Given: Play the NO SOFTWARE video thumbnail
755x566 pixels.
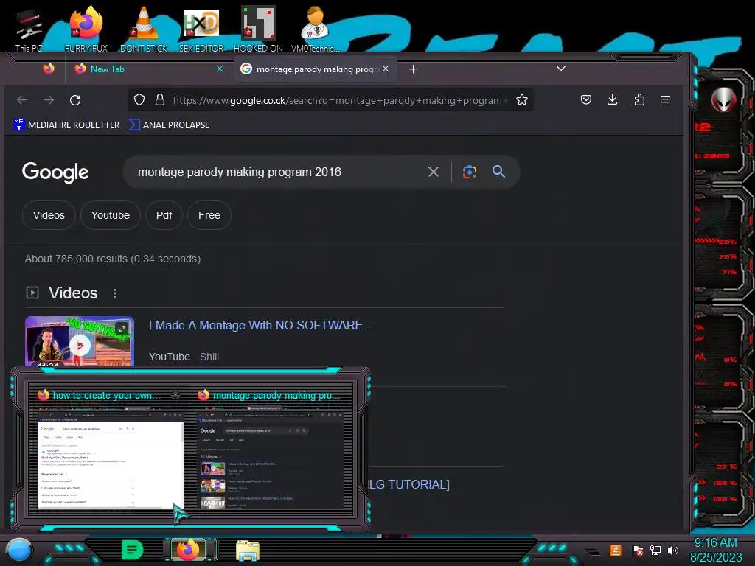Looking at the screenshot, I should coord(80,342).
